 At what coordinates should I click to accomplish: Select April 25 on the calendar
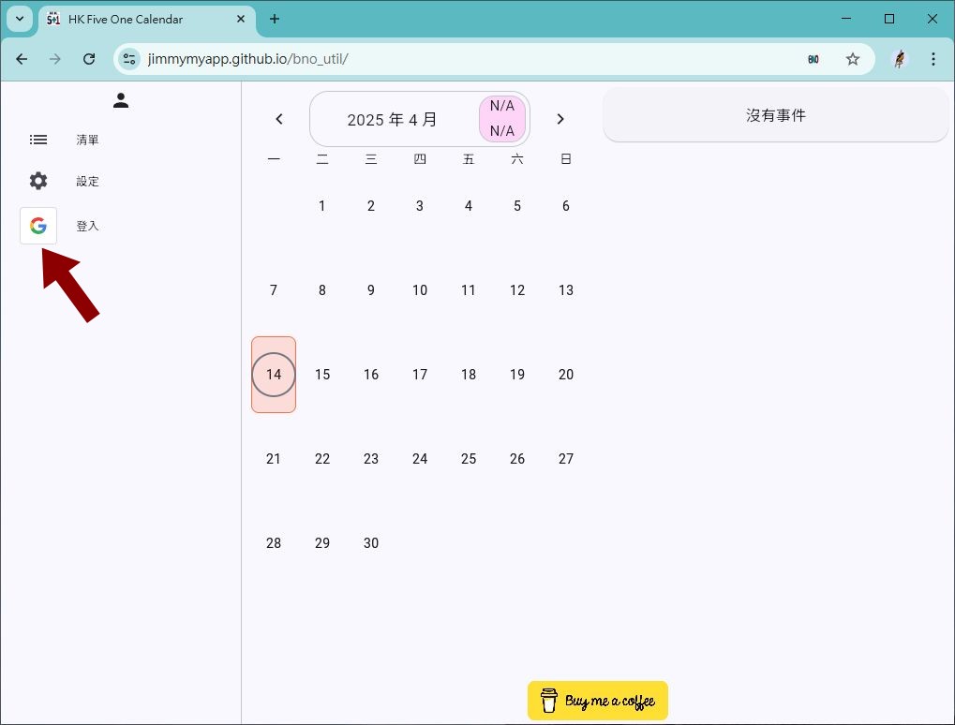[469, 459]
